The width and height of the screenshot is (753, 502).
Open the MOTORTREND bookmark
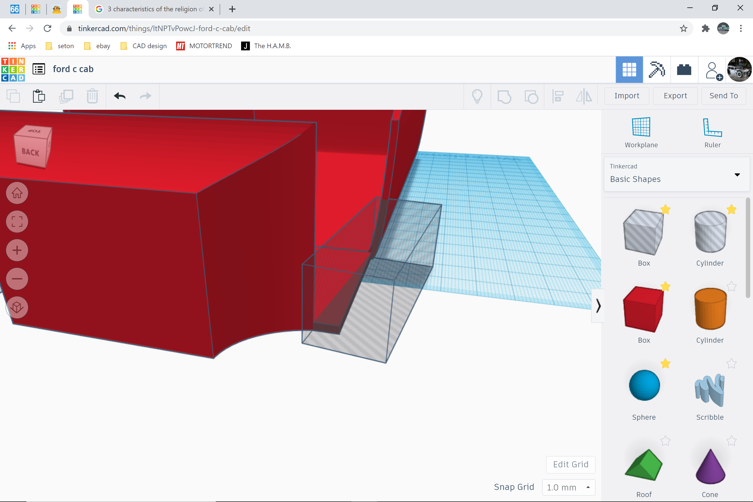(x=204, y=46)
